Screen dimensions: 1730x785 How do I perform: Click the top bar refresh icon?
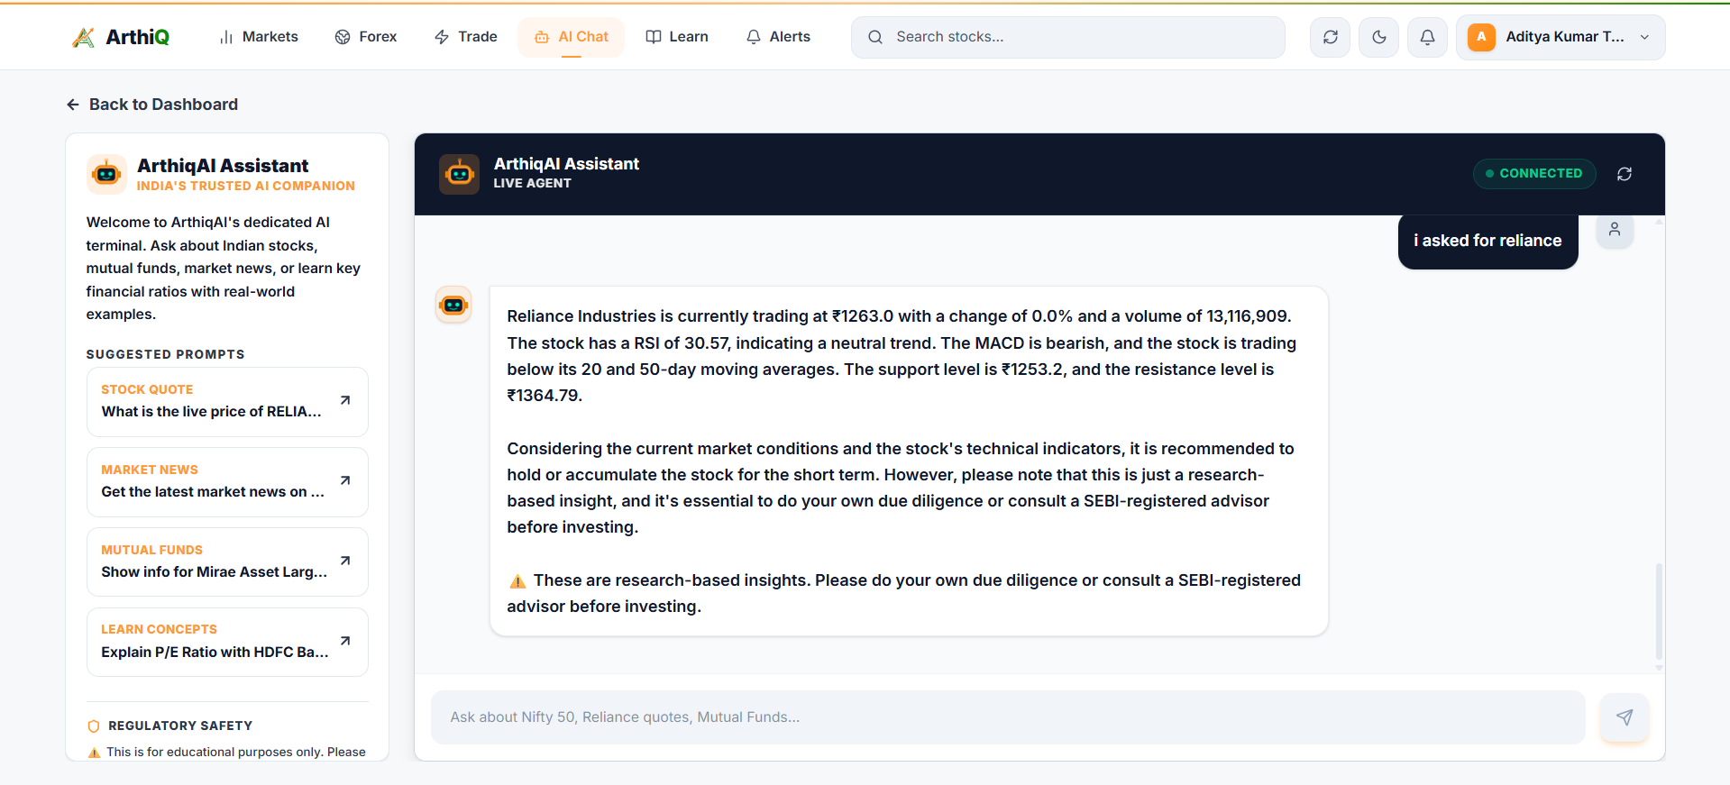[1331, 37]
